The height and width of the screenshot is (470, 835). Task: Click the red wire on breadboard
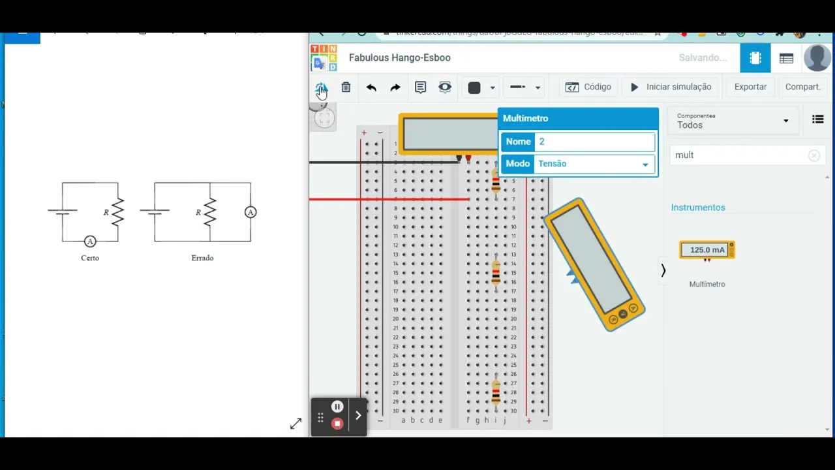389,199
